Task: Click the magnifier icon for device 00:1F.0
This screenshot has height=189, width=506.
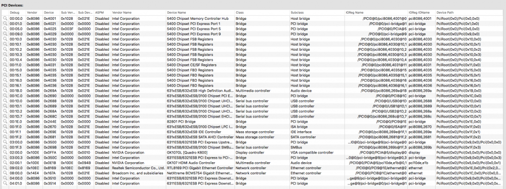Action: (5, 127)
